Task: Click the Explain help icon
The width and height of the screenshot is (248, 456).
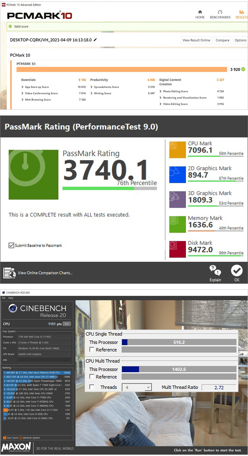Action: click(x=215, y=271)
